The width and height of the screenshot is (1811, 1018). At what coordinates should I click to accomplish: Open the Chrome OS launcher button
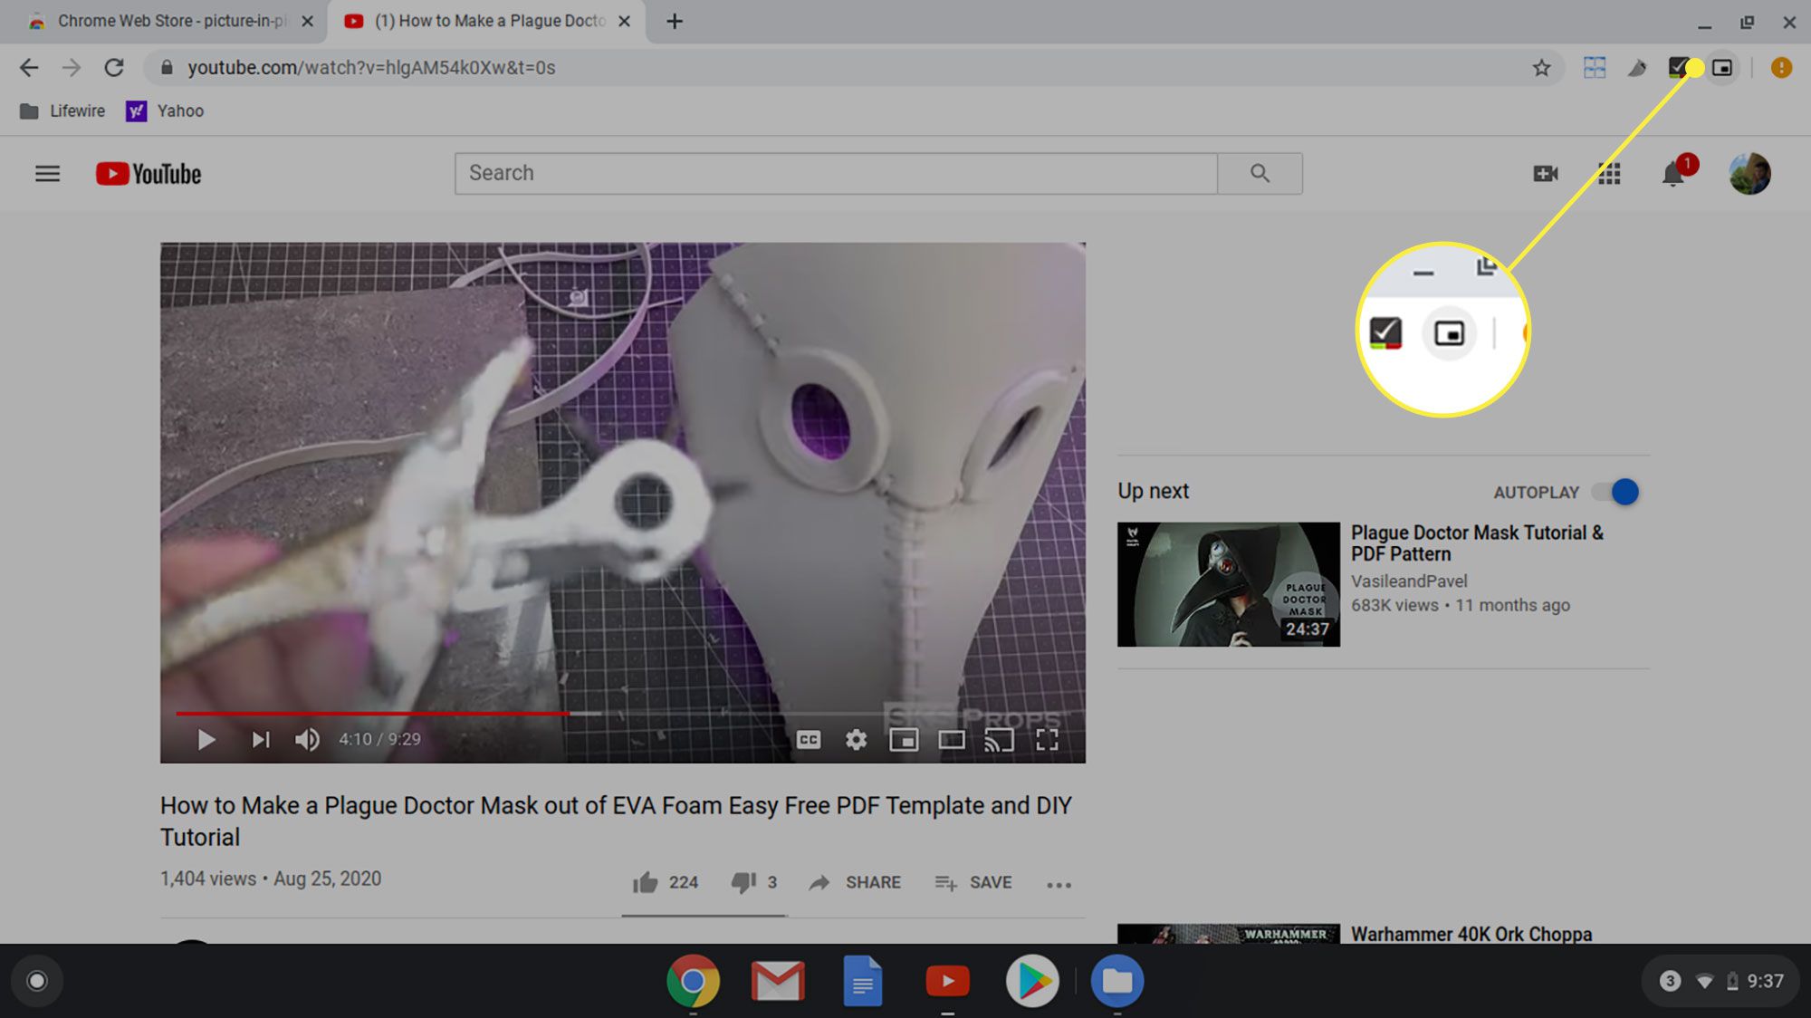click(x=37, y=981)
